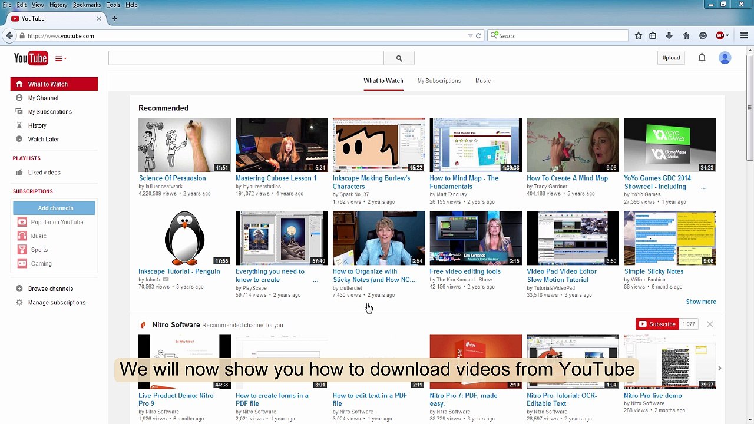Show bookmarks list icon in toolbar

[653, 36]
